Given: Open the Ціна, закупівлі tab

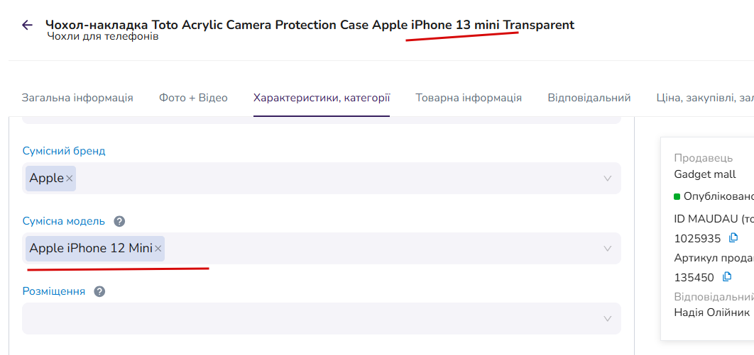Looking at the screenshot, I should 705,98.
